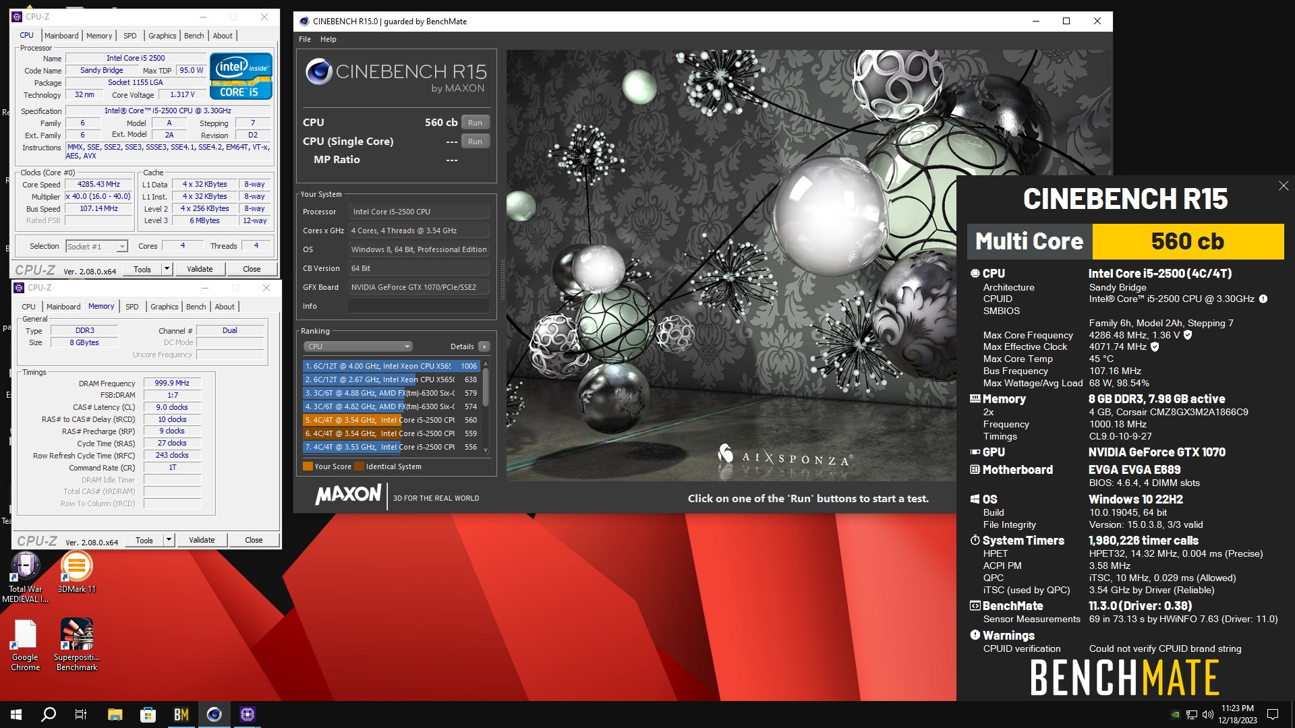Viewport: 1295px width, 728px height.
Task: Select the highlighted ranking entry scoring 560
Action: 391,420
